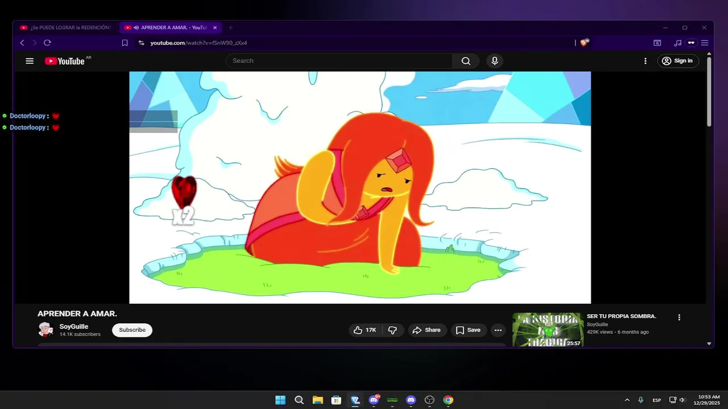Open Microsoft Store from taskbar
728x409 pixels.
point(336,400)
